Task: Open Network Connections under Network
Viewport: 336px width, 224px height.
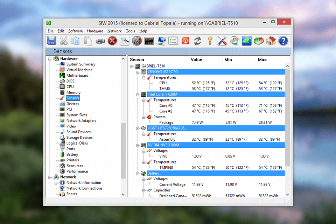Action: tap(84, 188)
